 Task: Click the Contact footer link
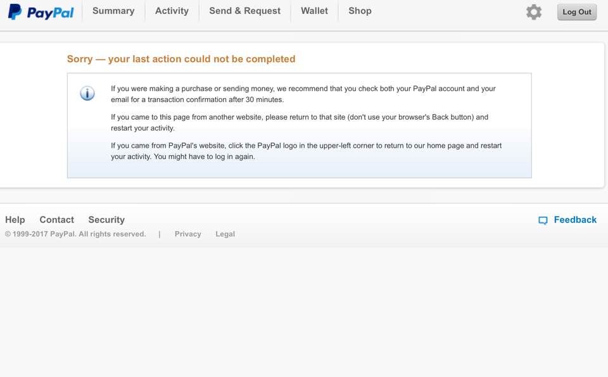click(x=57, y=220)
